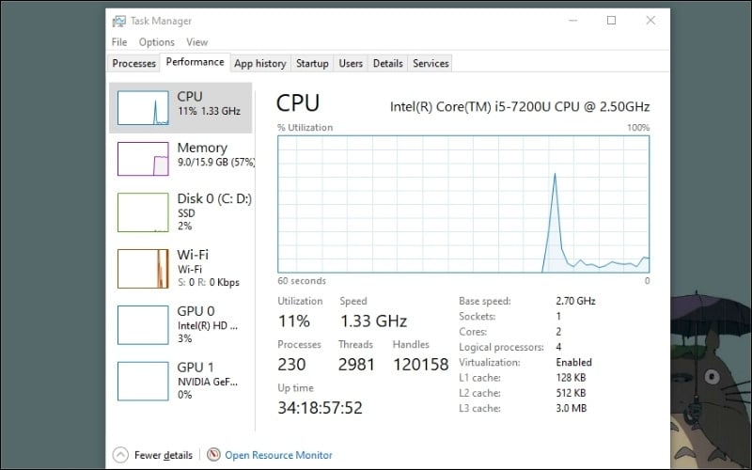This screenshot has height=470, width=752.
Task: Select the Wi-Fi mini graph thumbnail
Action: tap(143, 269)
